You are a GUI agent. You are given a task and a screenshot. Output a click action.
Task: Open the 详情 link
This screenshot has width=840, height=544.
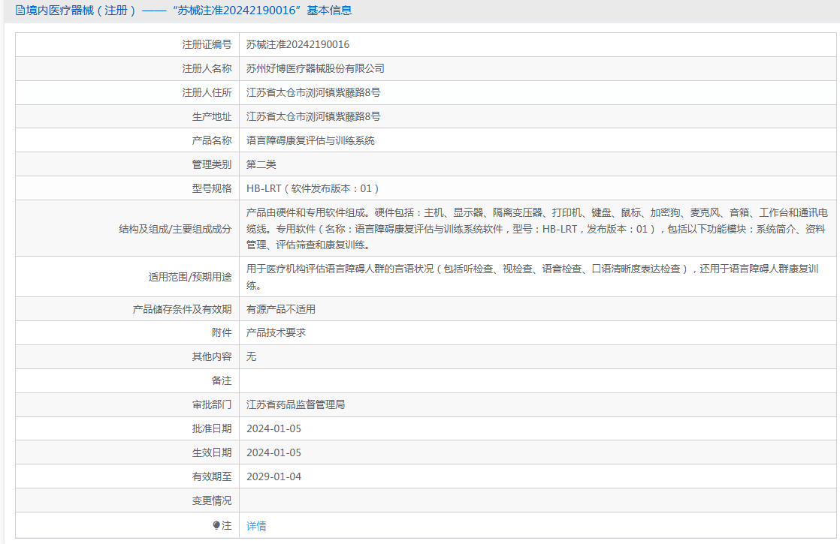click(256, 526)
